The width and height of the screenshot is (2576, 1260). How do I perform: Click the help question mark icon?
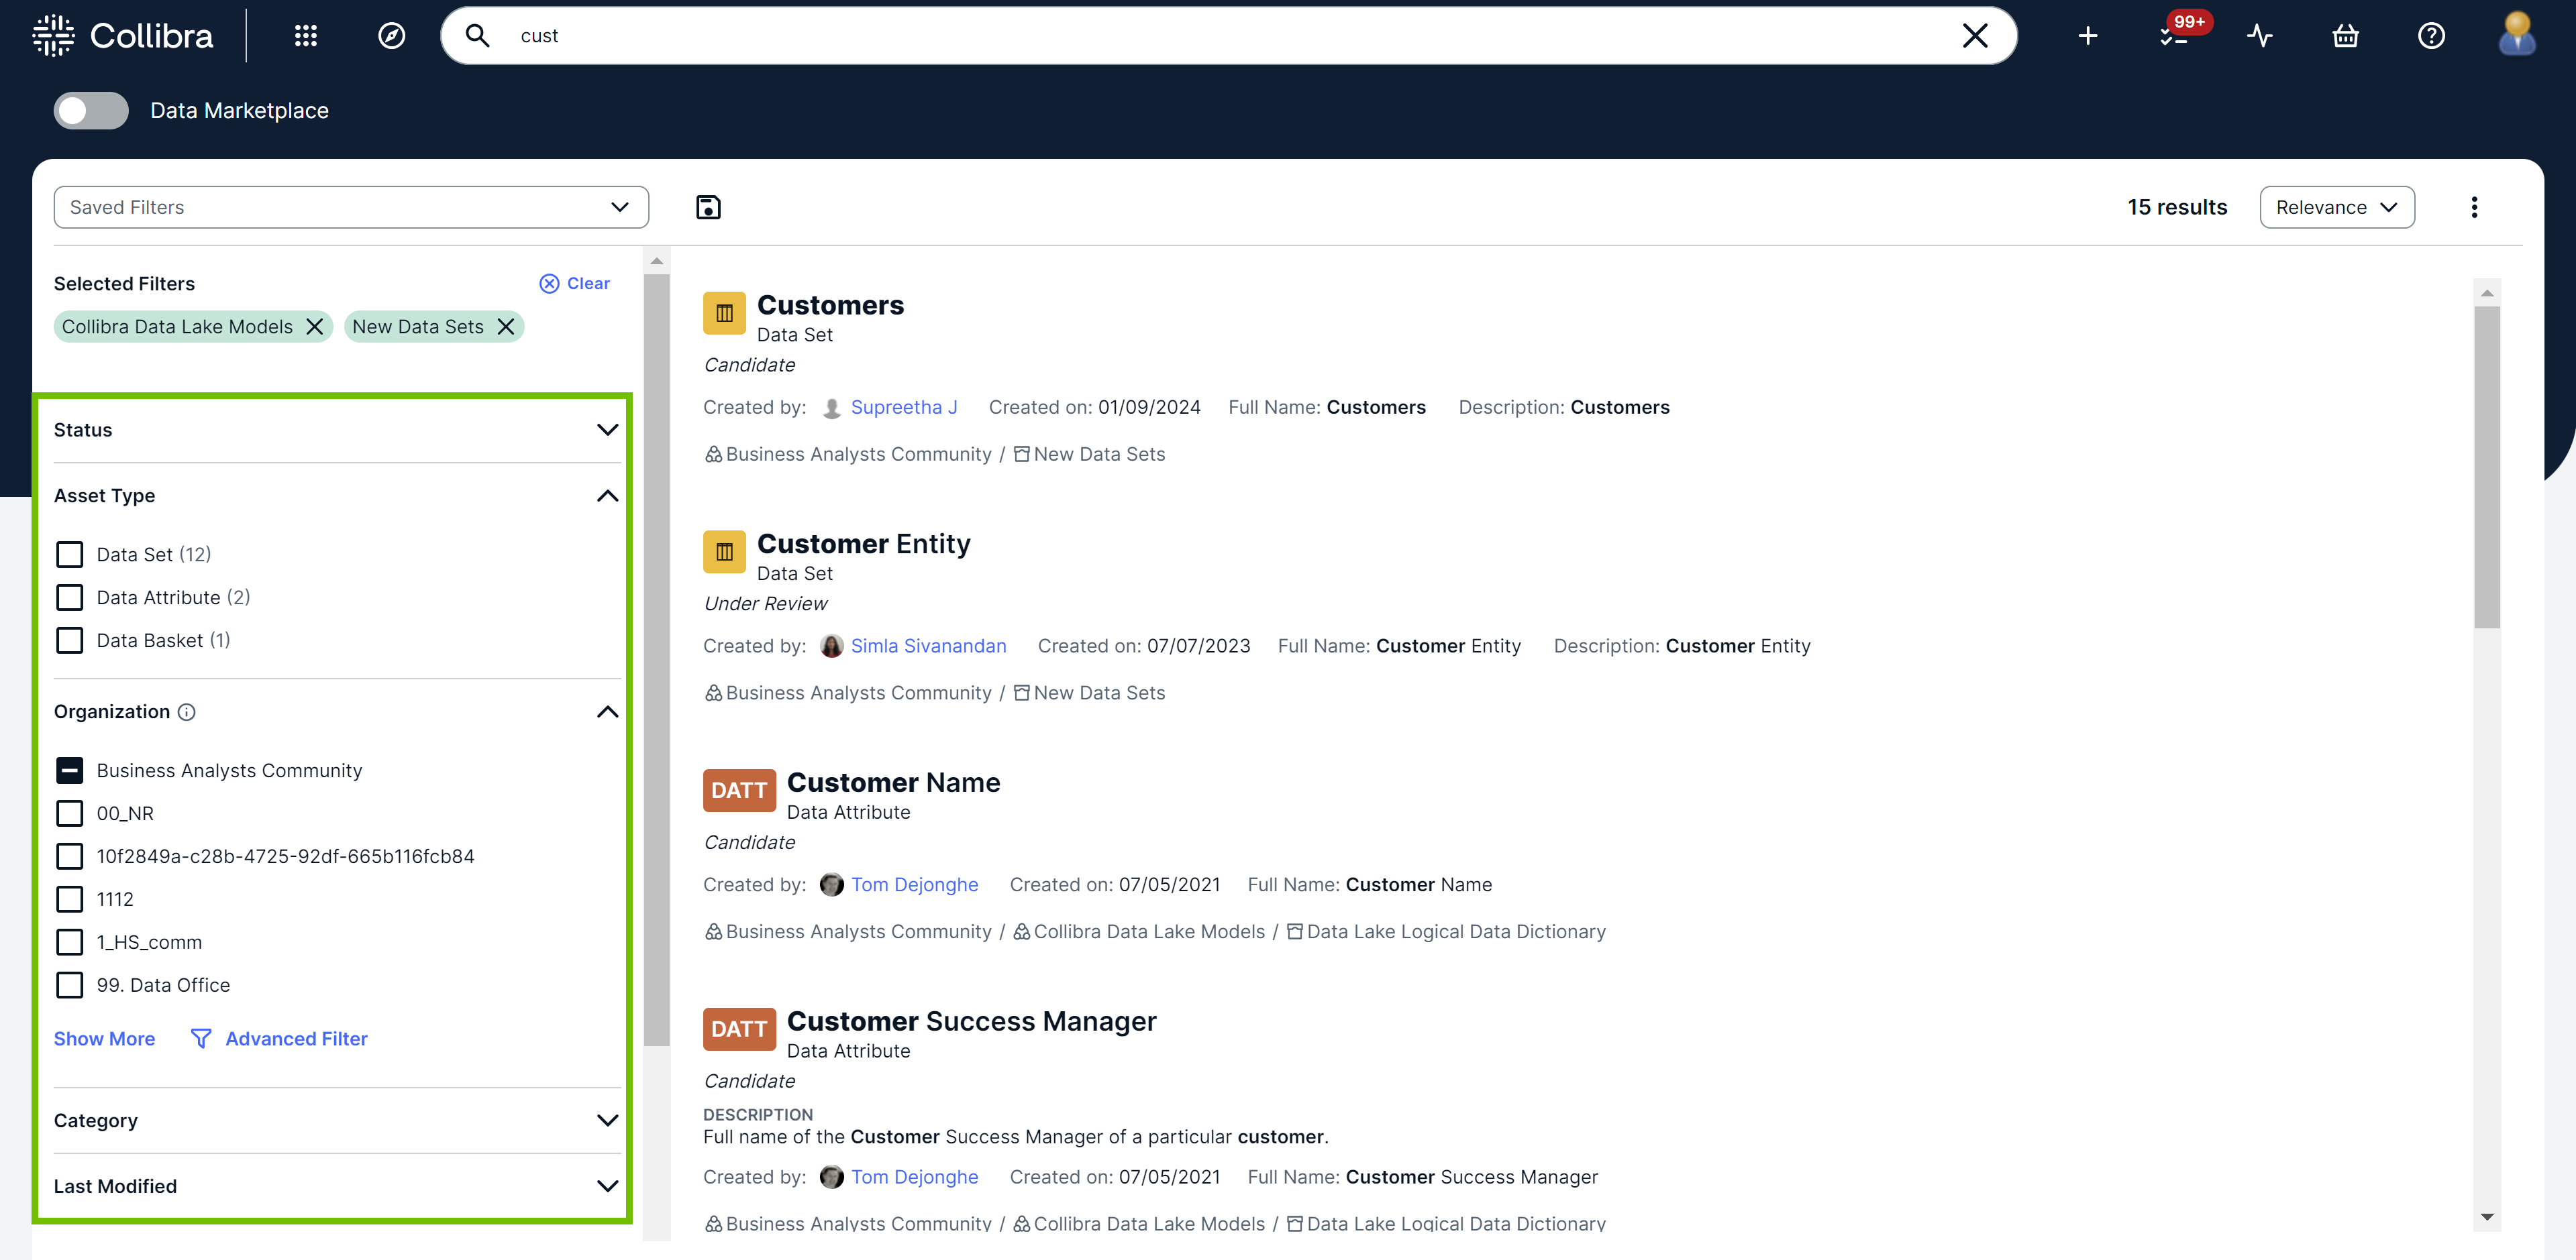click(2431, 36)
